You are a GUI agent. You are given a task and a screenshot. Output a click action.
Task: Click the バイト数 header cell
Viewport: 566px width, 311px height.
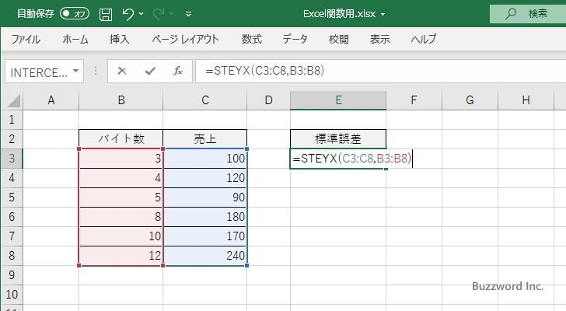(x=121, y=139)
